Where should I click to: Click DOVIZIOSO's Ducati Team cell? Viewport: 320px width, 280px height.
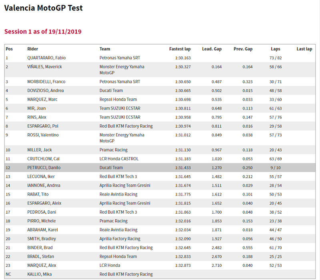(x=111, y=91)
